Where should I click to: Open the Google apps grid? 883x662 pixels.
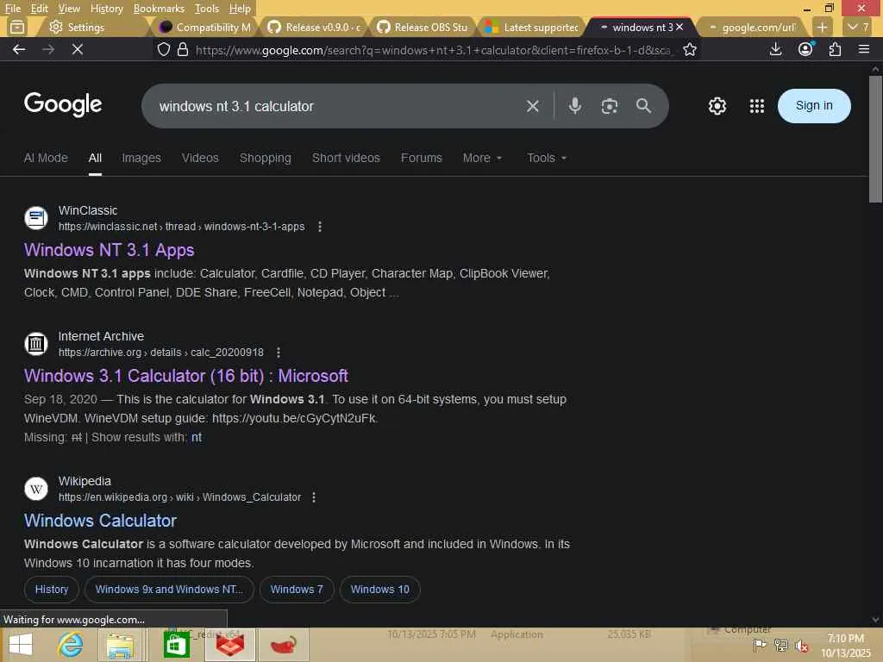(x=757, y=106)
